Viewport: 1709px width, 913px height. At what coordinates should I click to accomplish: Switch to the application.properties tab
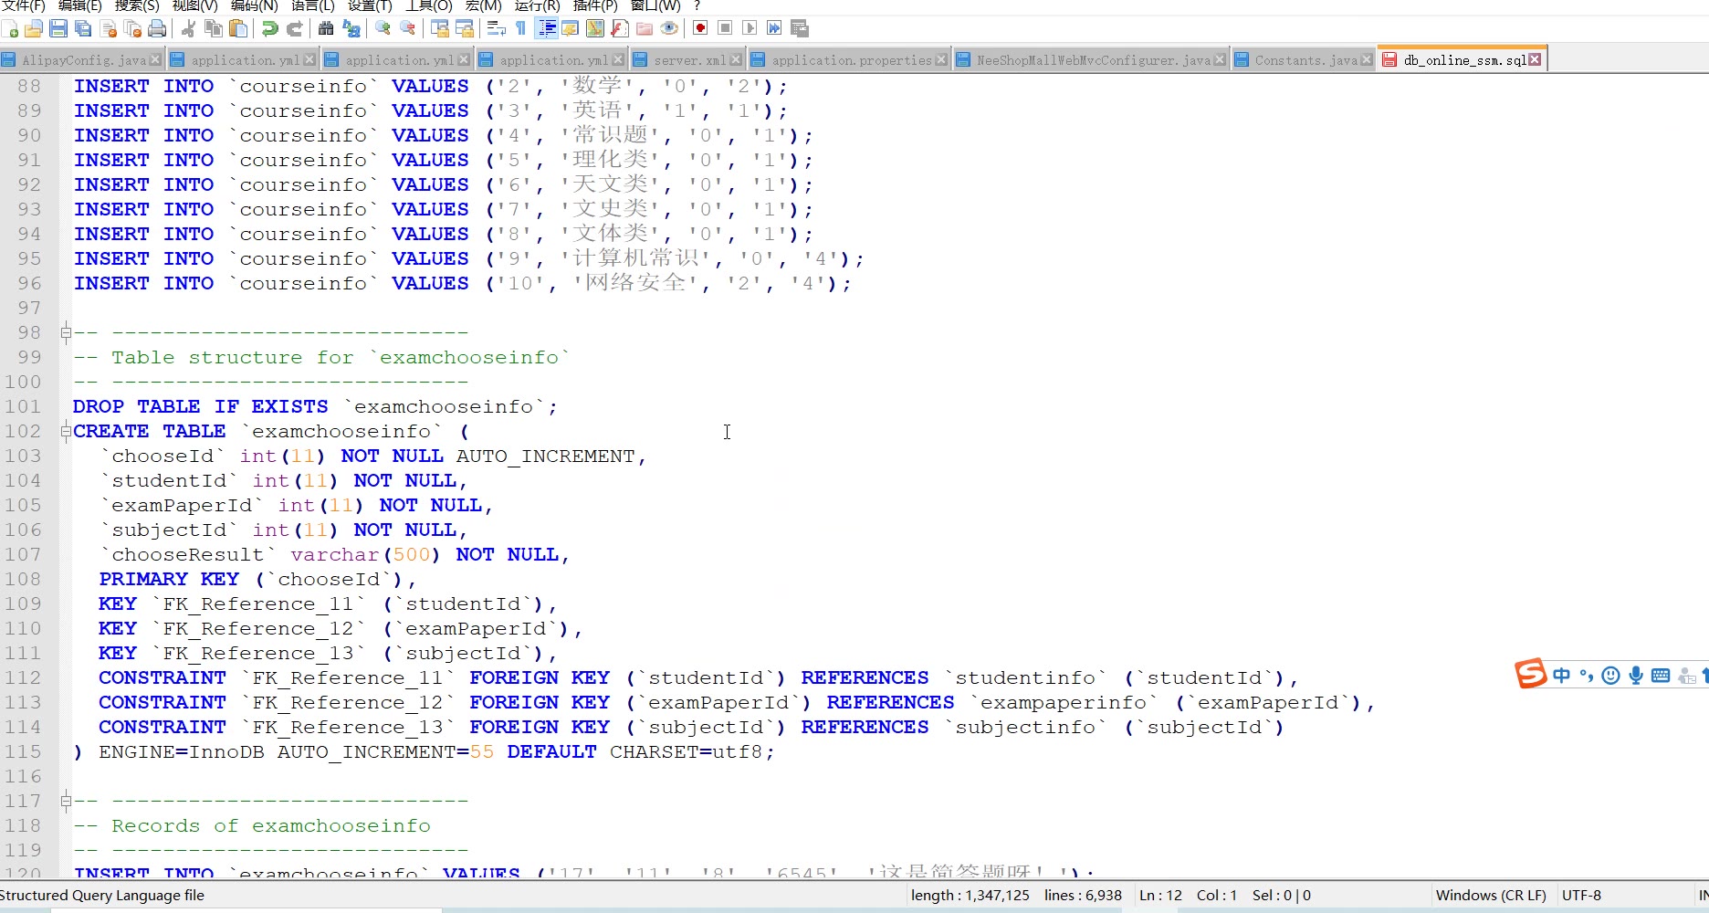pyautogui.click(x=851, y=60)
